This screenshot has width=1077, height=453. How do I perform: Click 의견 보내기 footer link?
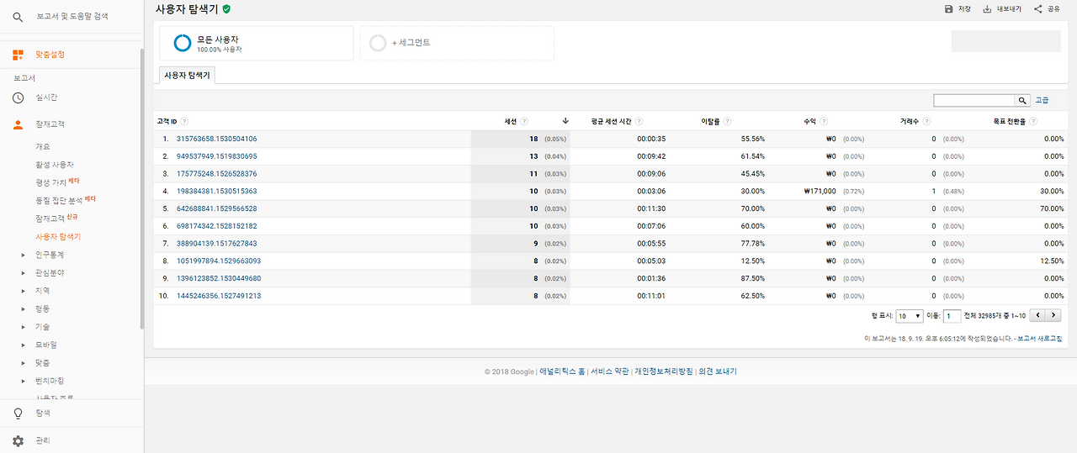718,371
